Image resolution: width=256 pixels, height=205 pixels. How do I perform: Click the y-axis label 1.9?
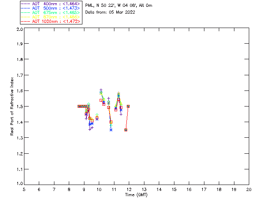(x=20, y=44)
